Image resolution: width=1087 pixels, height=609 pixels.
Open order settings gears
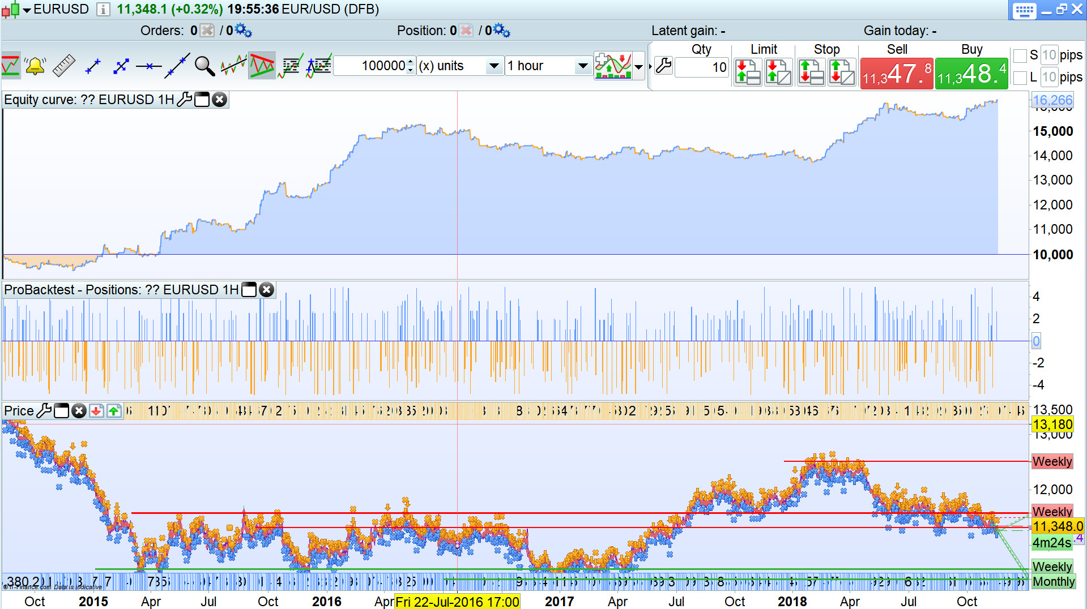click(243, 31)
